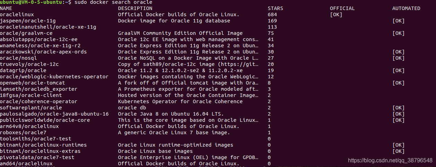This screenshot has width=436, height=167.
Task: Click automated [OK] for publicisworldwide/oracle-core
Action: 399,120
